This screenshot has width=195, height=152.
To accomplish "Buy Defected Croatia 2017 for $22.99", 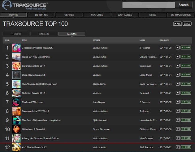I will point(186,93).
